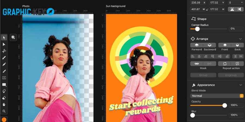Viewport: 245px width, 122px height.
Task: Click the repeat action loop icon
Action: coord(225,64)
